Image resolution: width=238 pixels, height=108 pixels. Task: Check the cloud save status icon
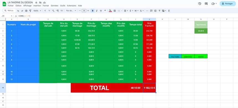pos(44,2)
